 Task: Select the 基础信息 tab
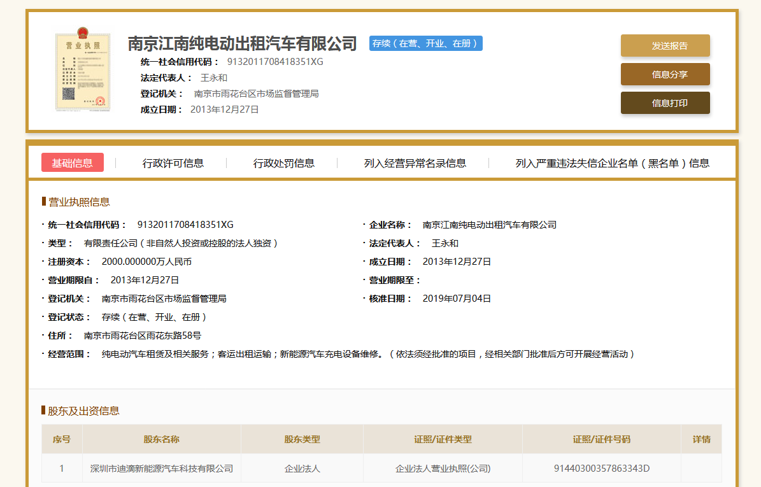(73, 163)
